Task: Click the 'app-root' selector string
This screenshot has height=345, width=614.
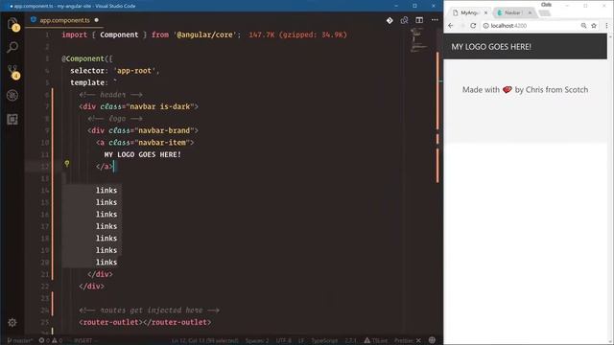Action: point(134,71)
